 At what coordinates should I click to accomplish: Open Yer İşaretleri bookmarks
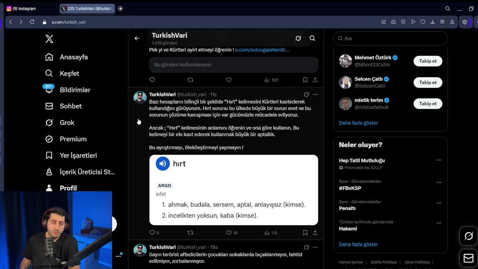point(71,155)
